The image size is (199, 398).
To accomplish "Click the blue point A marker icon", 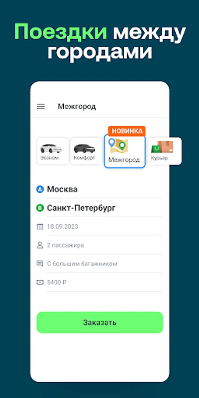I will point(40,189).
